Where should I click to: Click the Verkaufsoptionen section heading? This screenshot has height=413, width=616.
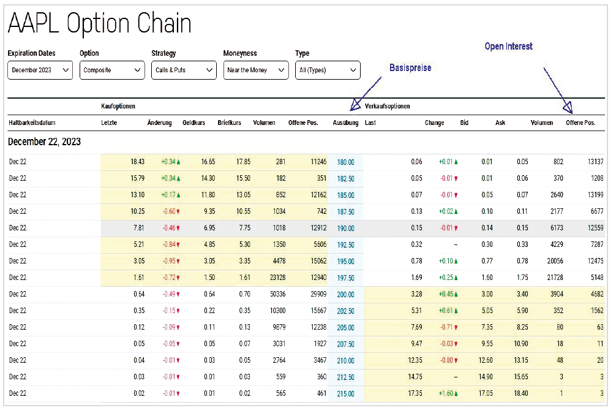[x=387, y=106]
